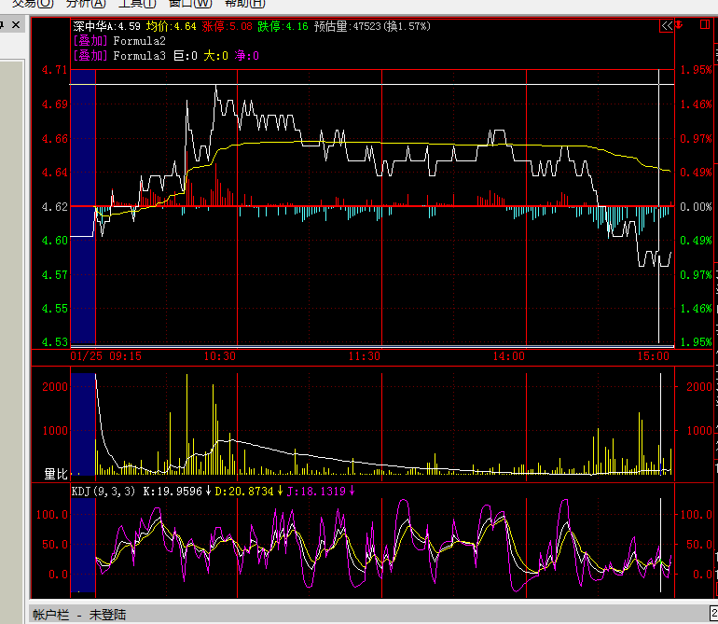Click the KDJ(9,3,3) indicator title

tap(104, 492)
